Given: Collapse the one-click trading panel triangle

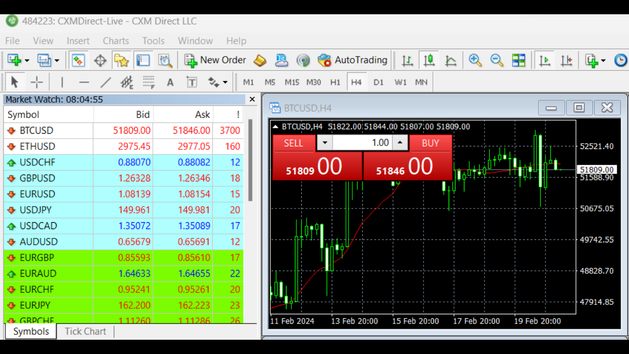Looking at the screenshot, I should coord(275,126).
